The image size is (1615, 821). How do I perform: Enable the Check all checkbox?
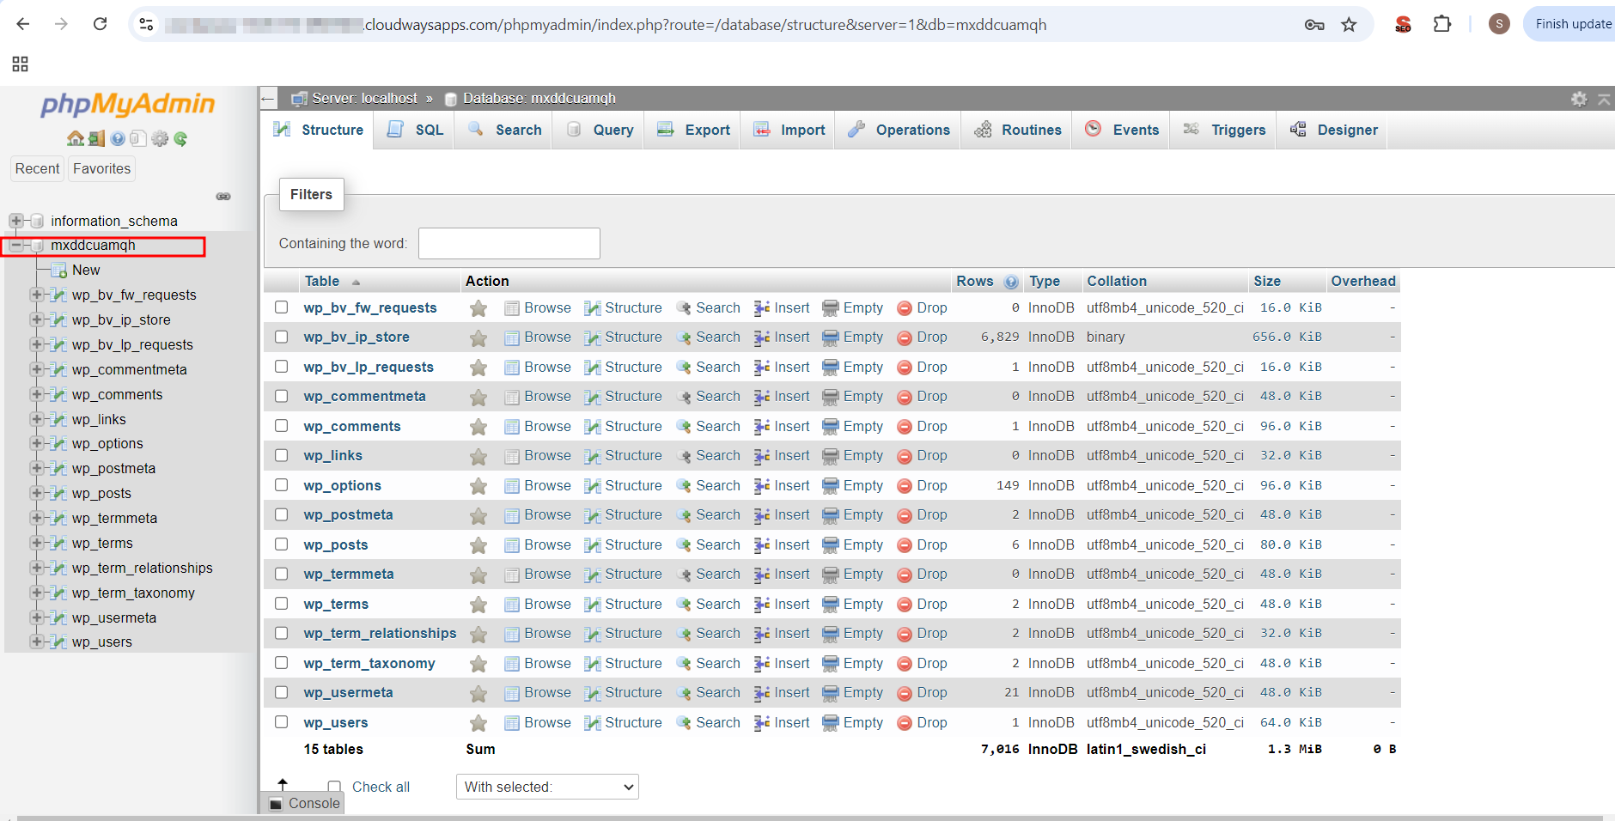tap(334, 787)
